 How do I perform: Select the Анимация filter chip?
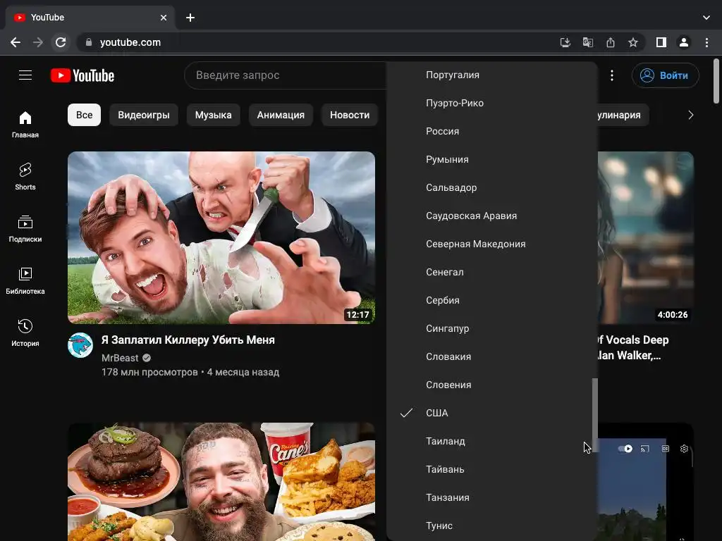pos(281,115)
